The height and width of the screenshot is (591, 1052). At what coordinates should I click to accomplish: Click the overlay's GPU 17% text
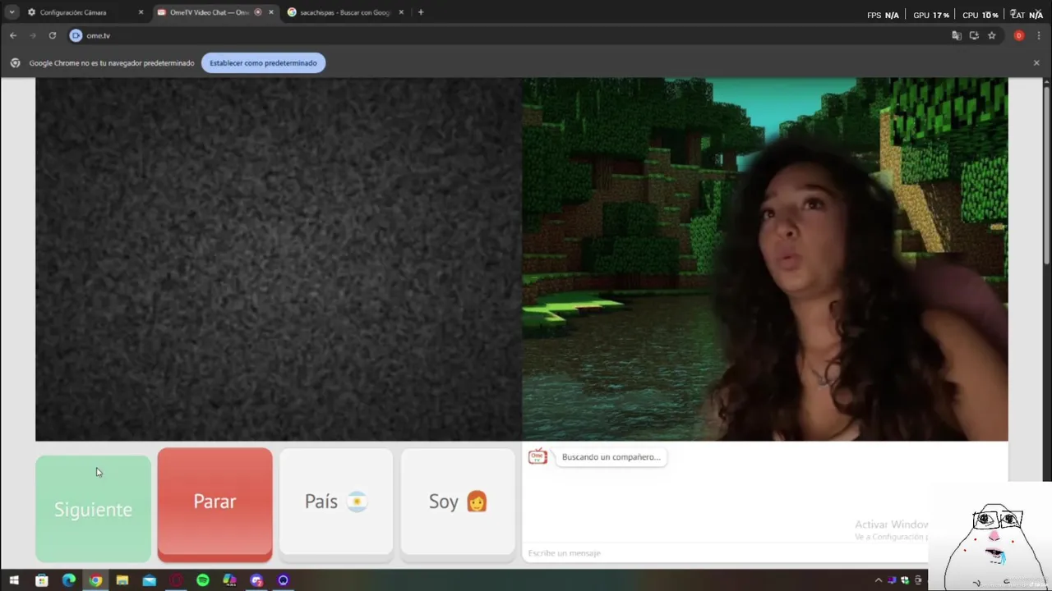coord(931,16)
